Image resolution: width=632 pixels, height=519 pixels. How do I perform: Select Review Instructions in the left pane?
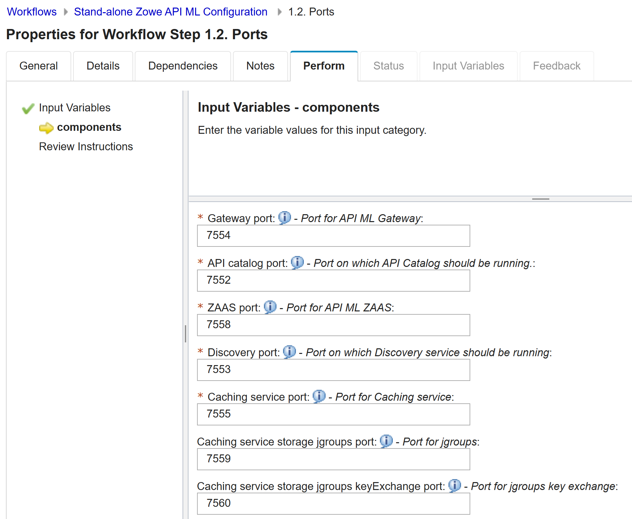click(86, 147)
